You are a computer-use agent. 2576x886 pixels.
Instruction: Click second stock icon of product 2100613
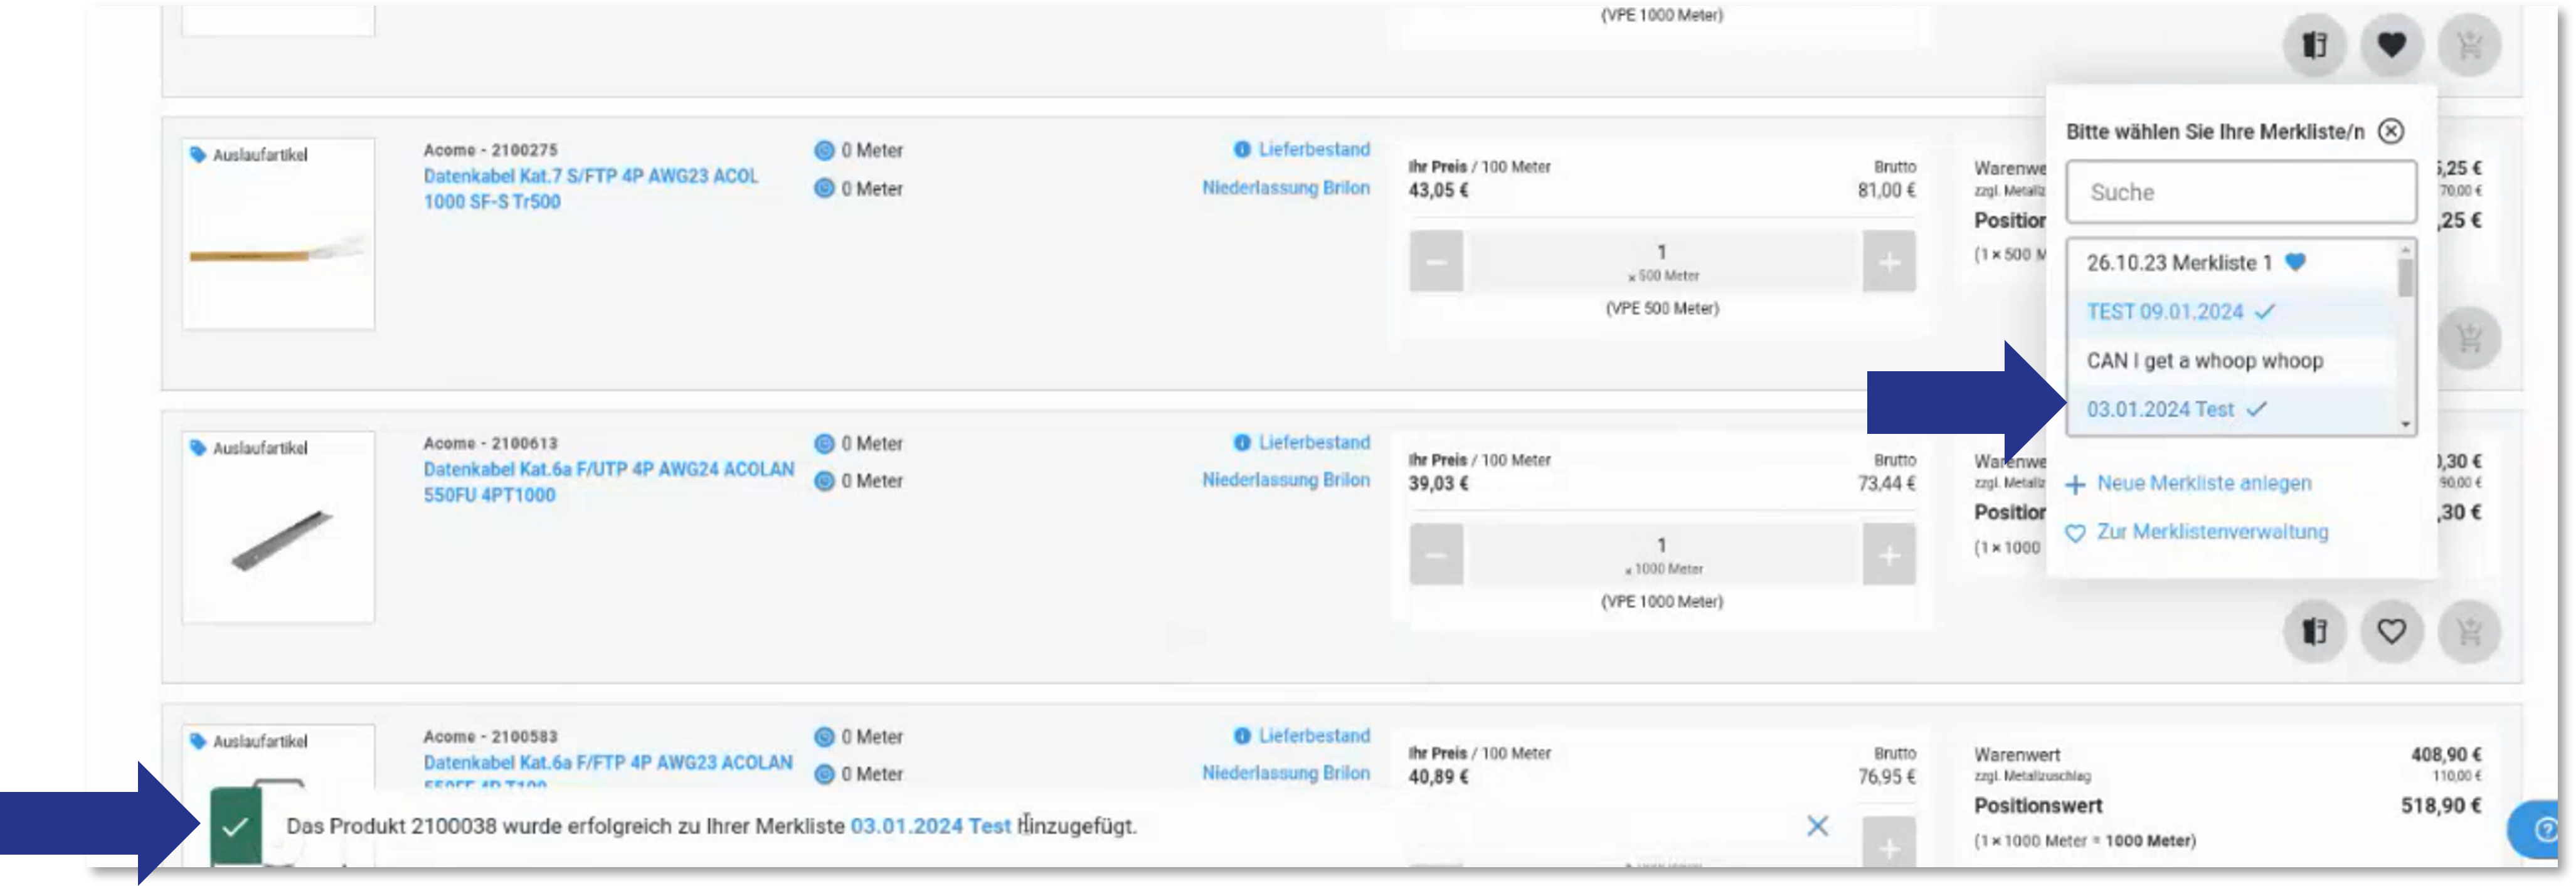coord(824,481)
